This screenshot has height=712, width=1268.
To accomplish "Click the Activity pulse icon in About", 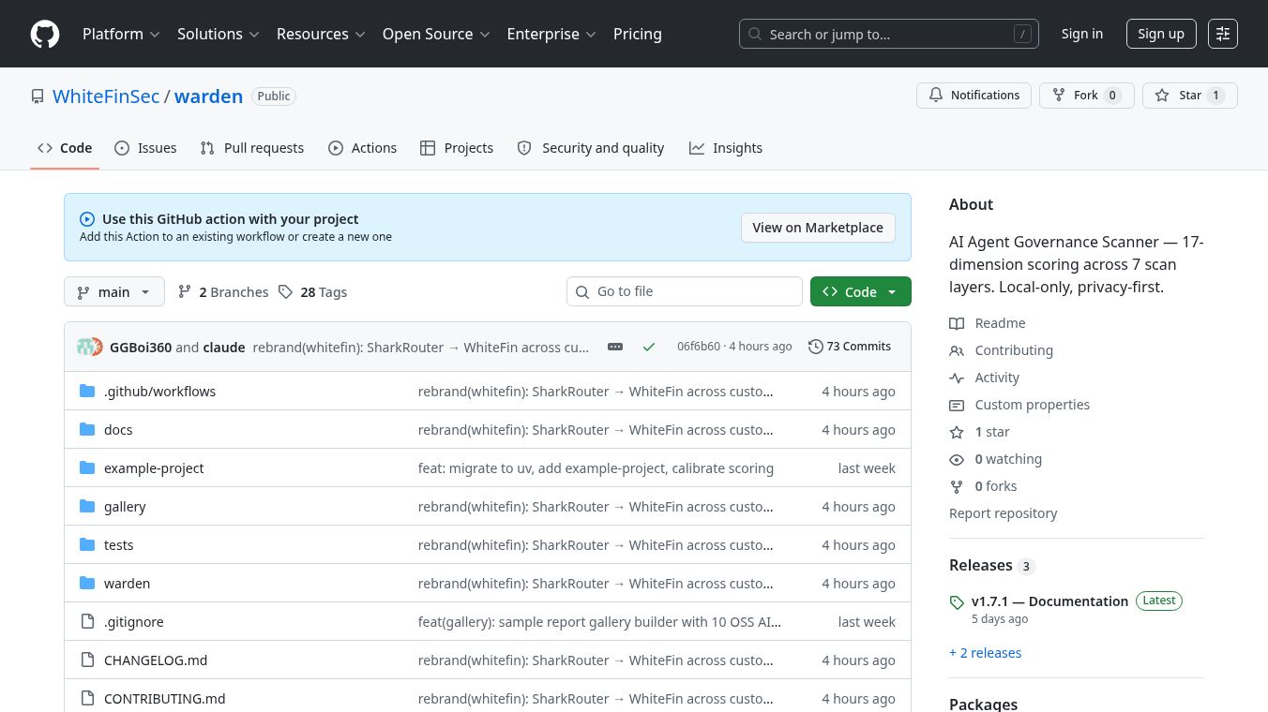I will pos(957,378).
